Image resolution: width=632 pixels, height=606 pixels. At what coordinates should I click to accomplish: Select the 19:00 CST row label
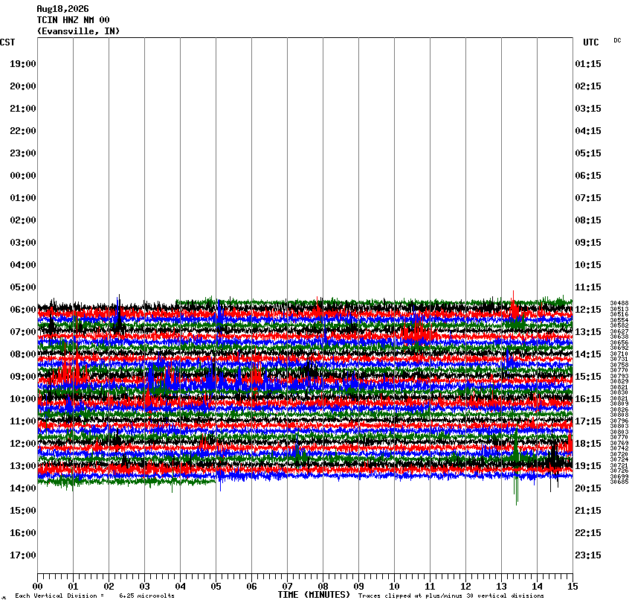[23, 64]
